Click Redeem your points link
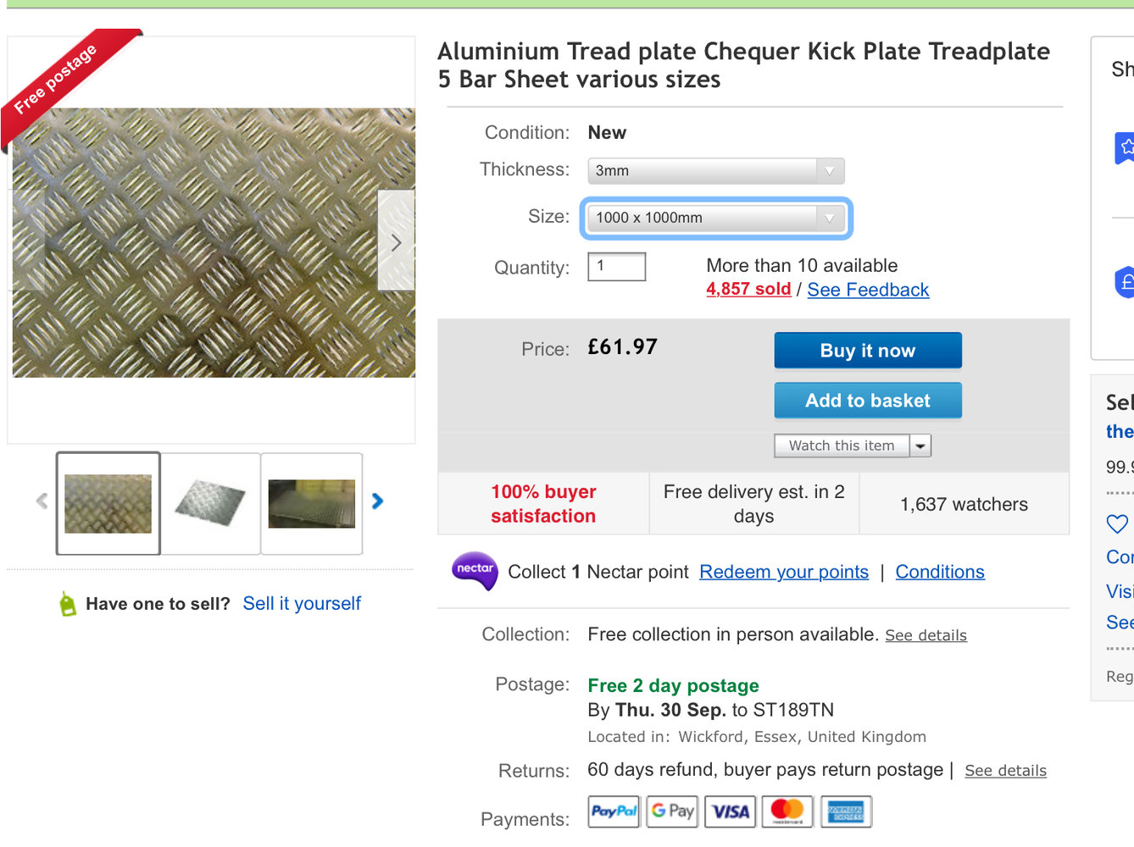Image resolution: width=1134 pixels, height=847 pixels. pos(784,572)
